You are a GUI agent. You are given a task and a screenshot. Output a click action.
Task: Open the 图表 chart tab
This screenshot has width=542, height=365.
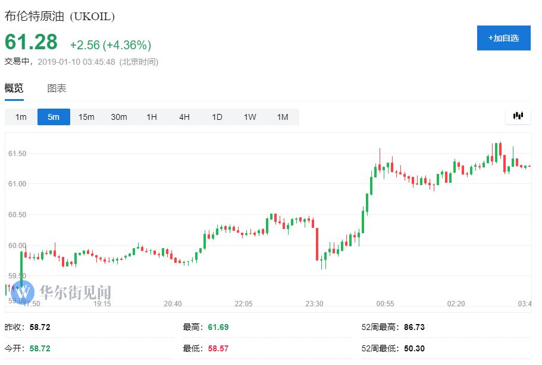[x=57, y=88]
